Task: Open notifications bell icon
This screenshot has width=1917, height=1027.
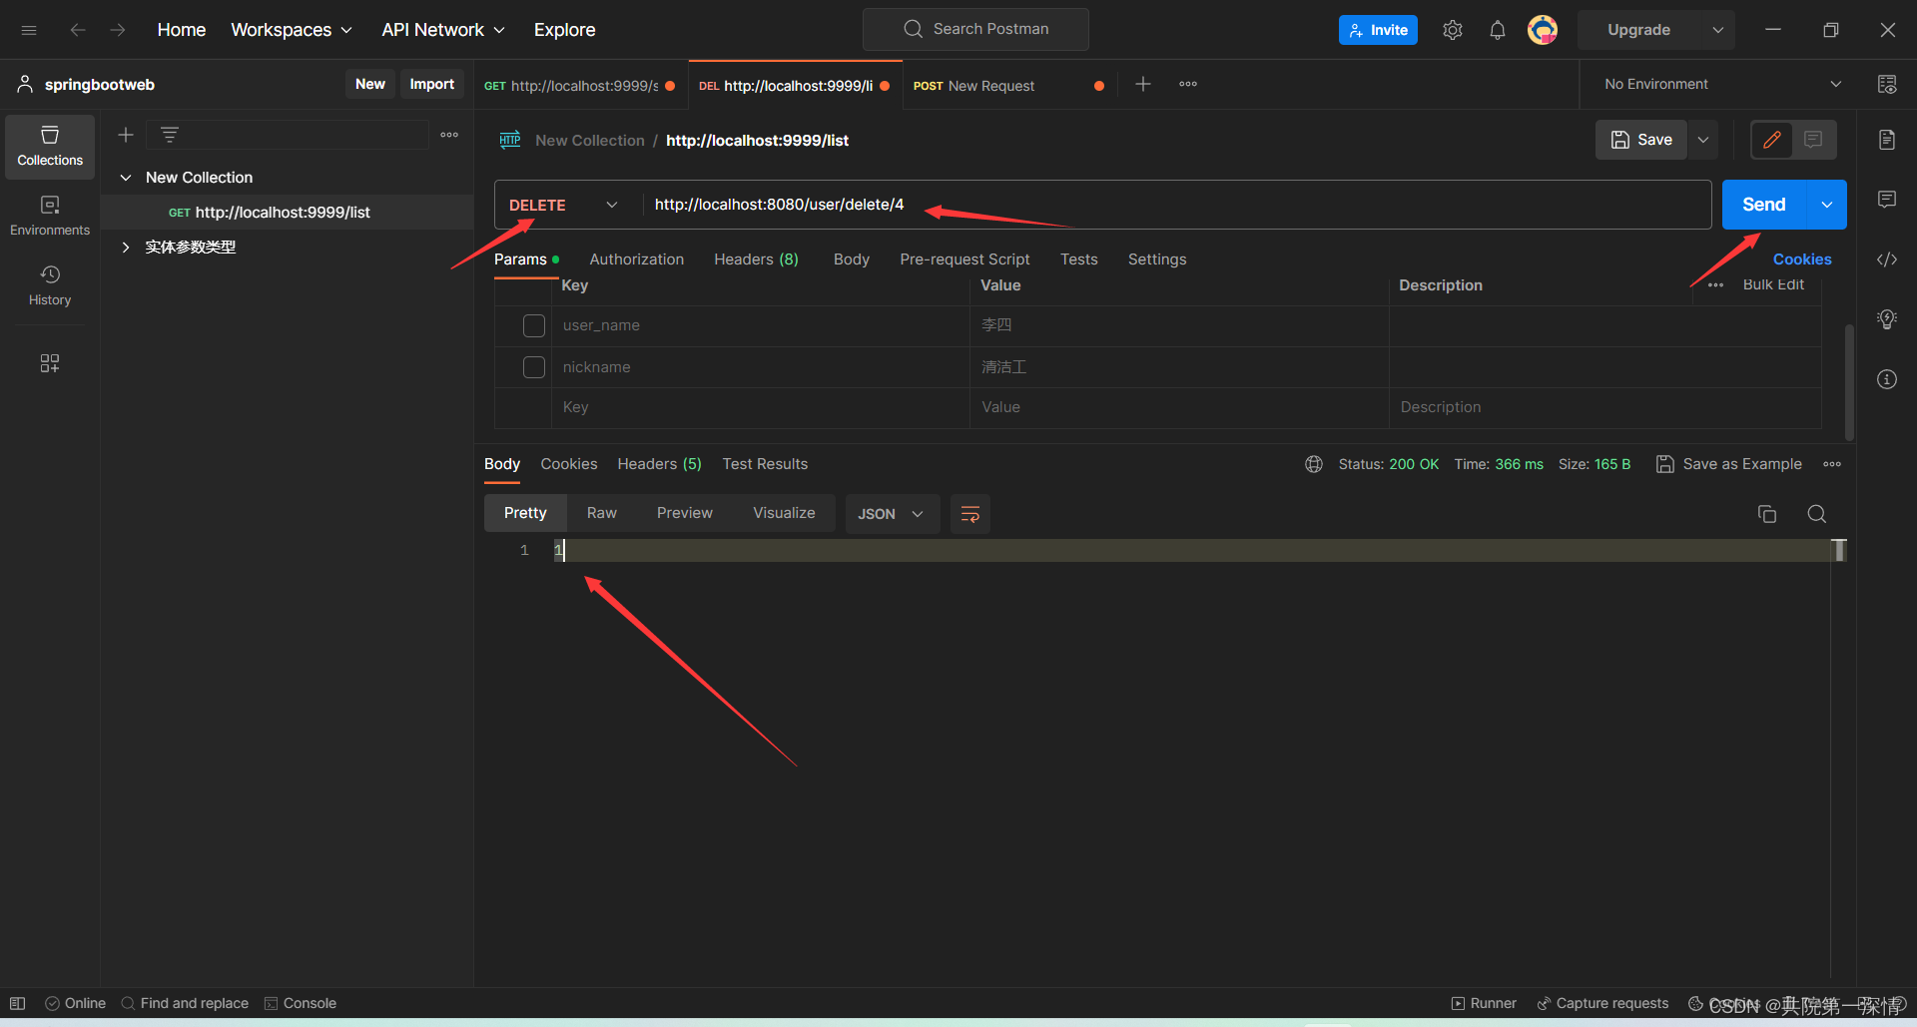Action: pyautogui.click(x=1498, y=30)
